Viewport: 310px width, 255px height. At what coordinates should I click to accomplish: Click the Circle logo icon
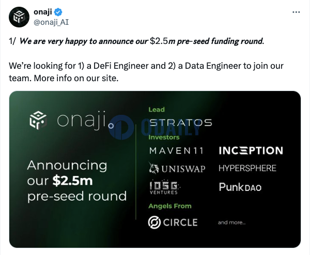[154, 222]
